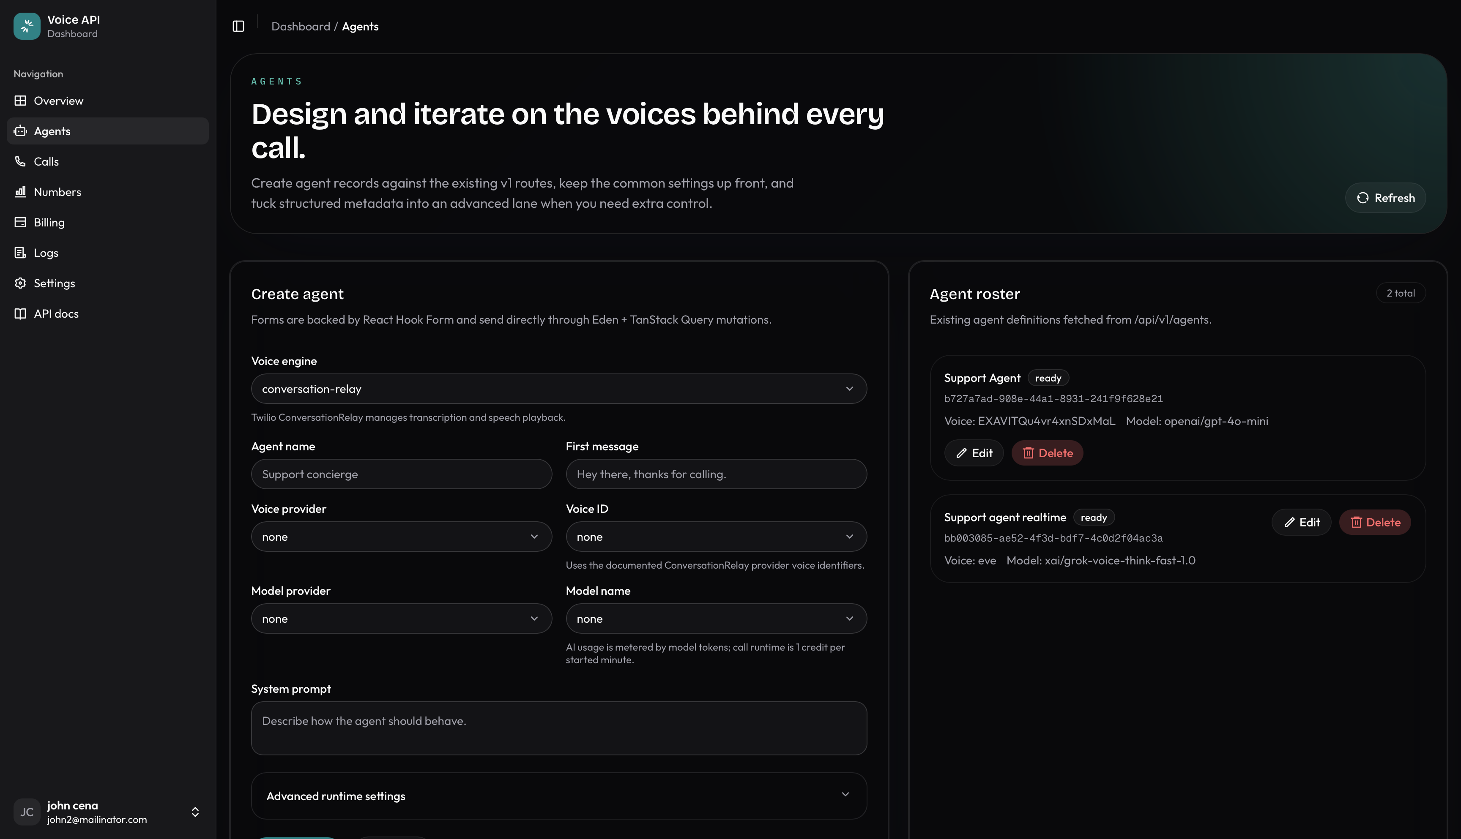Open Billing via the card icon
The height and width of the screenshot is (839, 1461).
click(x=20, y=223)
